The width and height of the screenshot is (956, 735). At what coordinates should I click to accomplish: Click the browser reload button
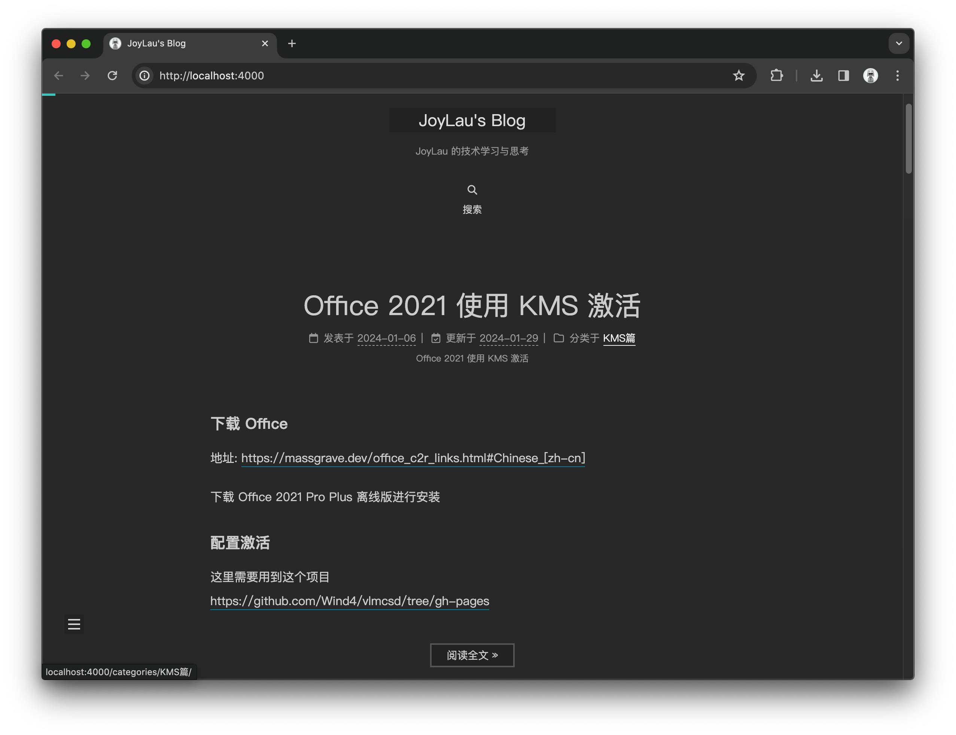(x=112, y=76)
